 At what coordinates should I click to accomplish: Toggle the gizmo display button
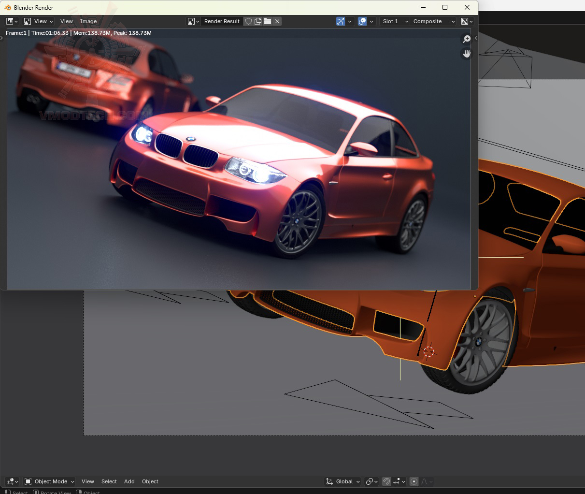coord(341,21)
